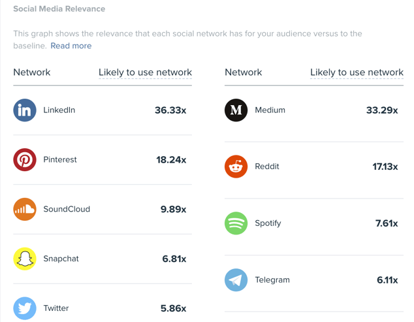
Task: Select the SoundCloud network label
Action: [67, 209]
